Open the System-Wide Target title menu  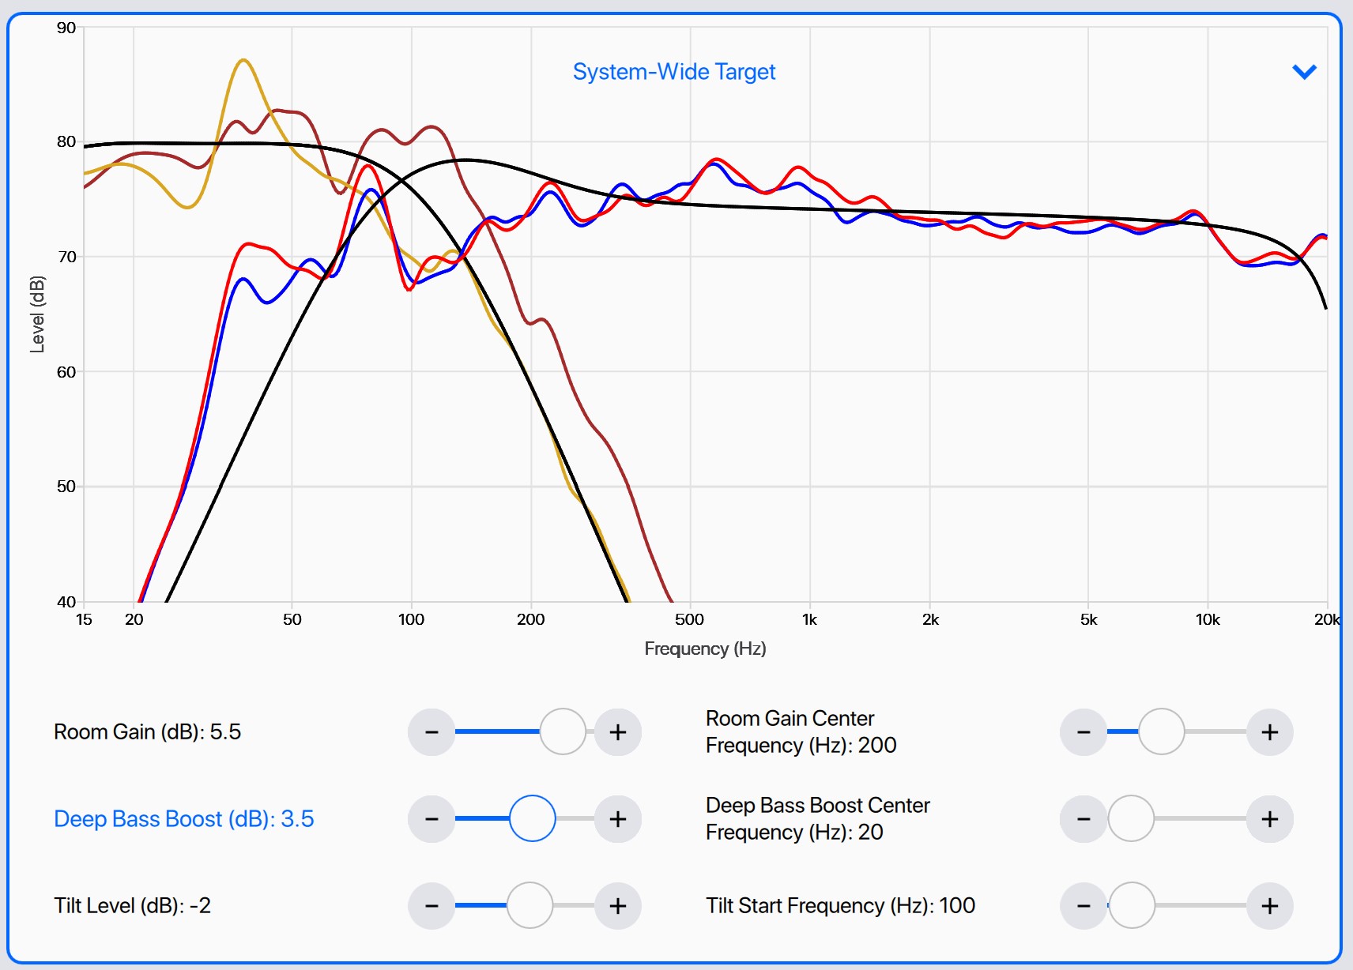pos(674,72)
